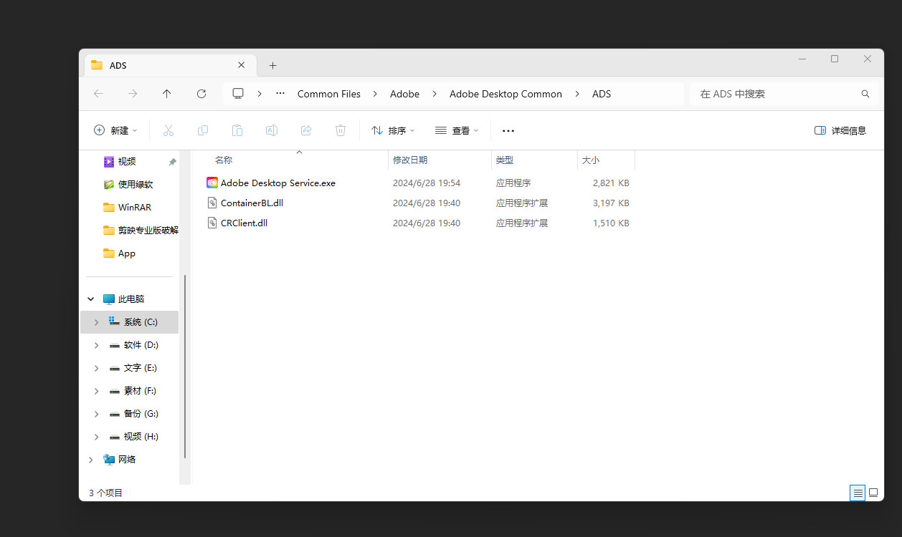This screenshot has width=902, height=537.
Task: Open the 剪映专业版破解 sidebar folder
Action: (x=141, y=231)
